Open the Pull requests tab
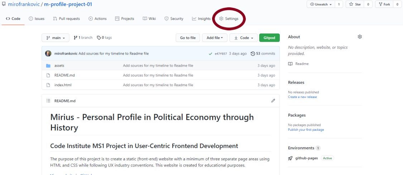 (x=66, y=19)
